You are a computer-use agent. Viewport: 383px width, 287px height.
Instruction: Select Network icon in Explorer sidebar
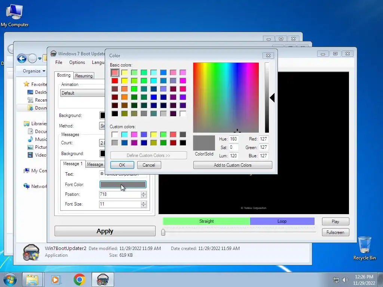point(27,186)
